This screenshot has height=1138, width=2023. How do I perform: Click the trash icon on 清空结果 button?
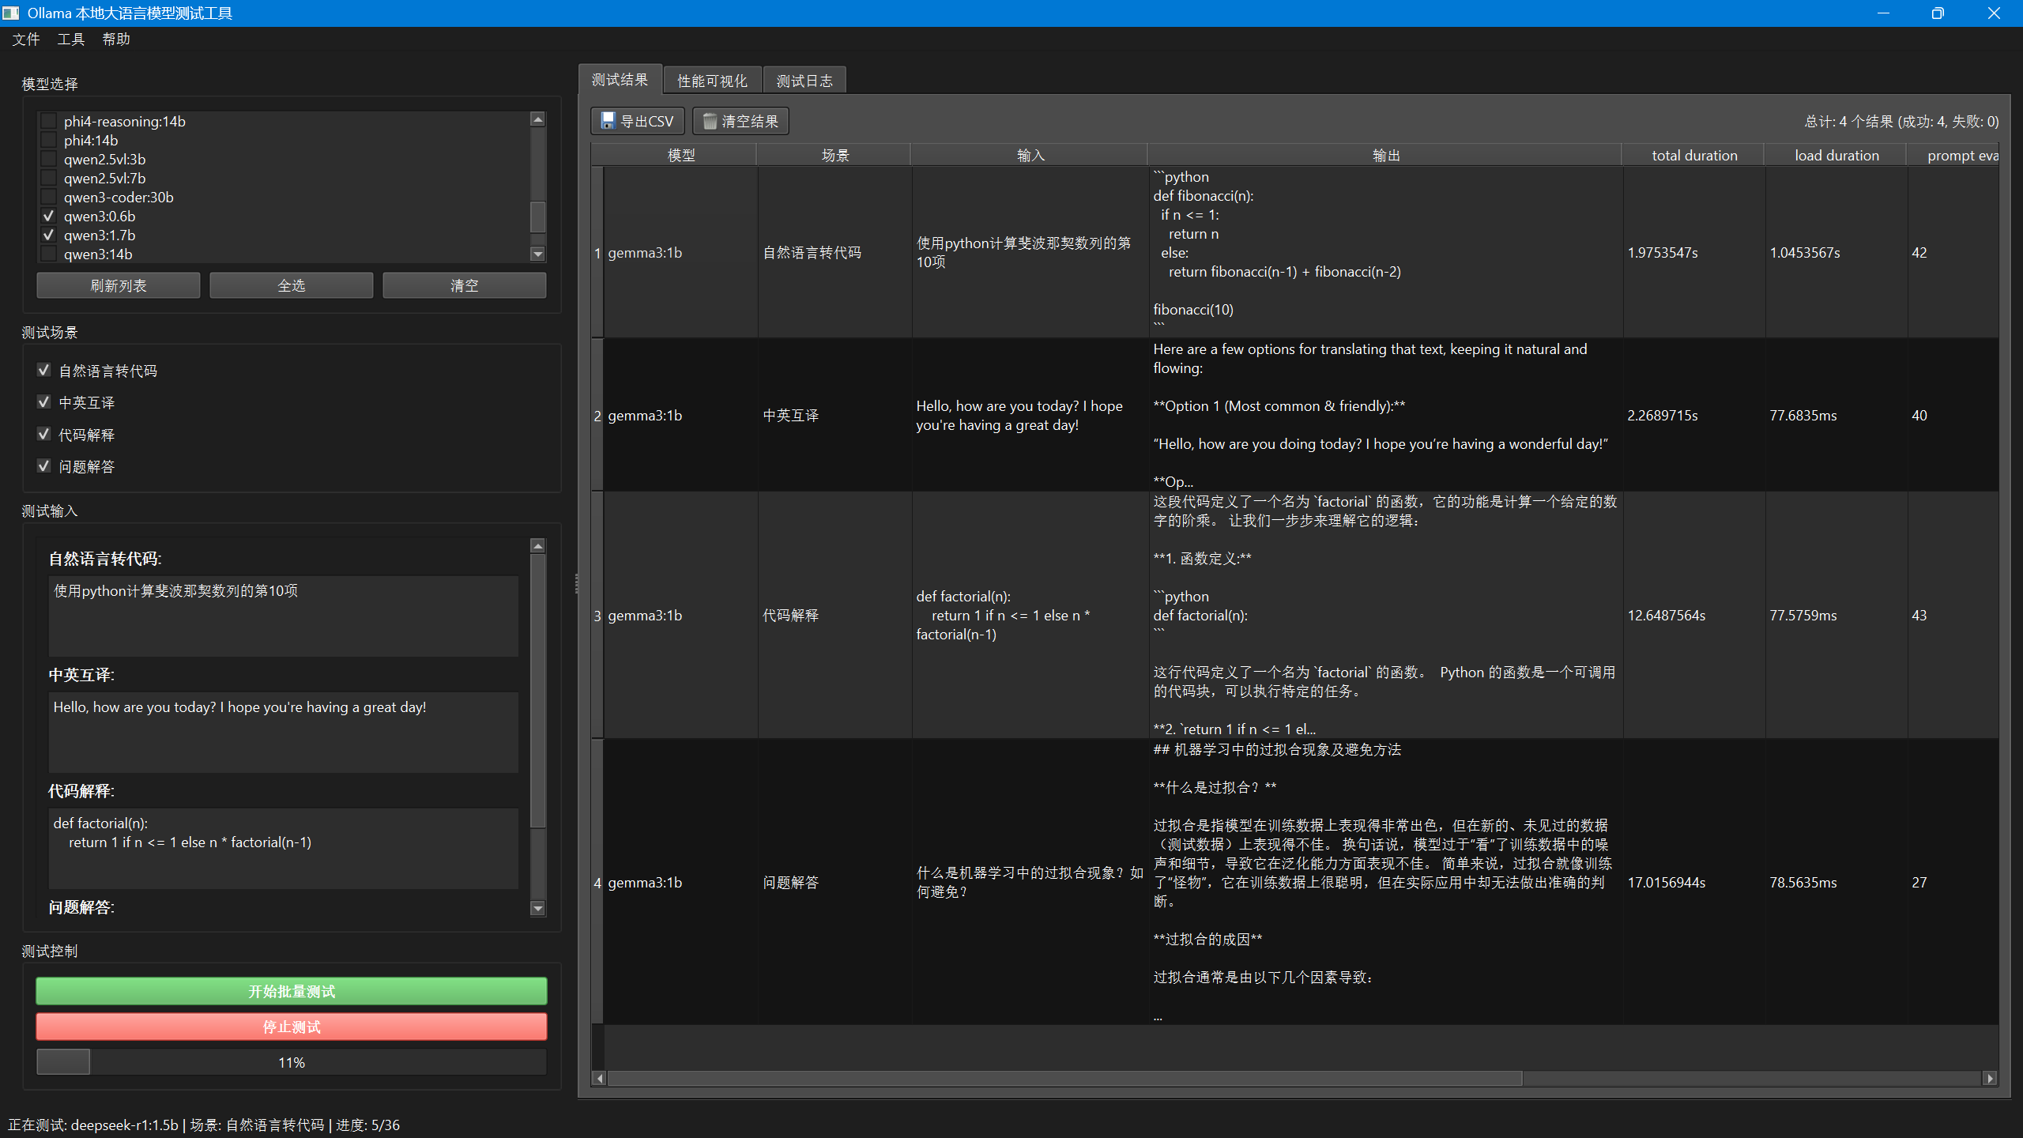710,121
